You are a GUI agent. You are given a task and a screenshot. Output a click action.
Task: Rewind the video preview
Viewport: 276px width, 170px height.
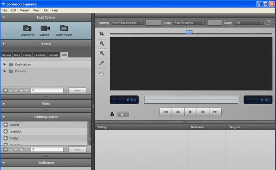point(178,112)
